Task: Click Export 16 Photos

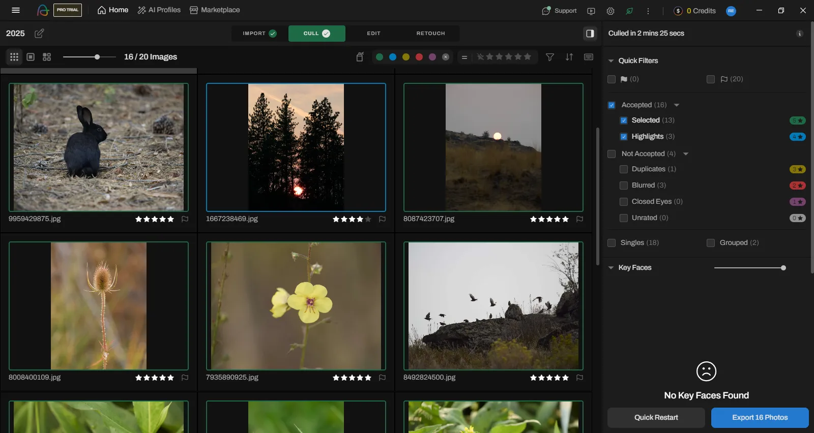Action: coord(760,418)
